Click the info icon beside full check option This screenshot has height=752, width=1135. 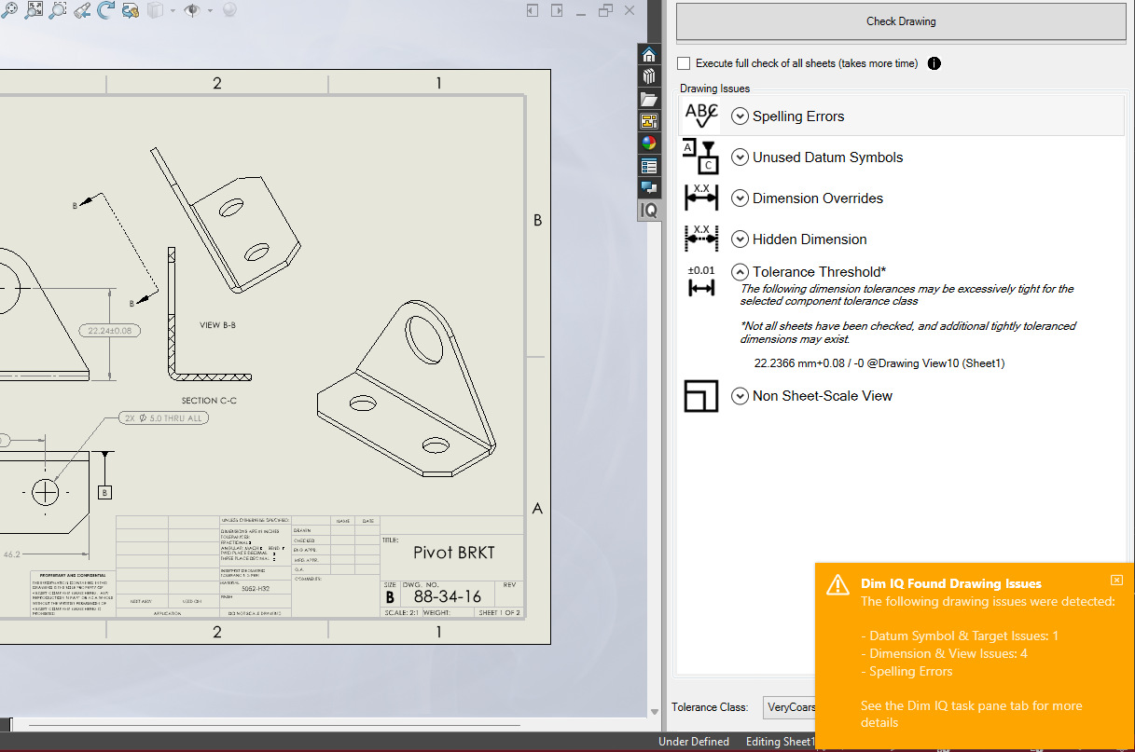(934, 63)
